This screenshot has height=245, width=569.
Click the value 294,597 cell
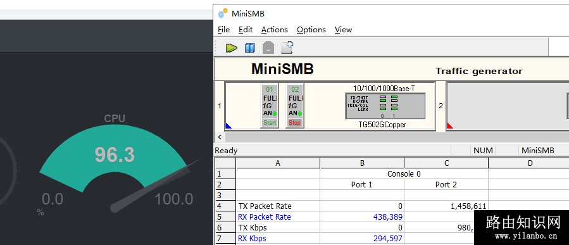pyautogui.click(x=362, y=239)
